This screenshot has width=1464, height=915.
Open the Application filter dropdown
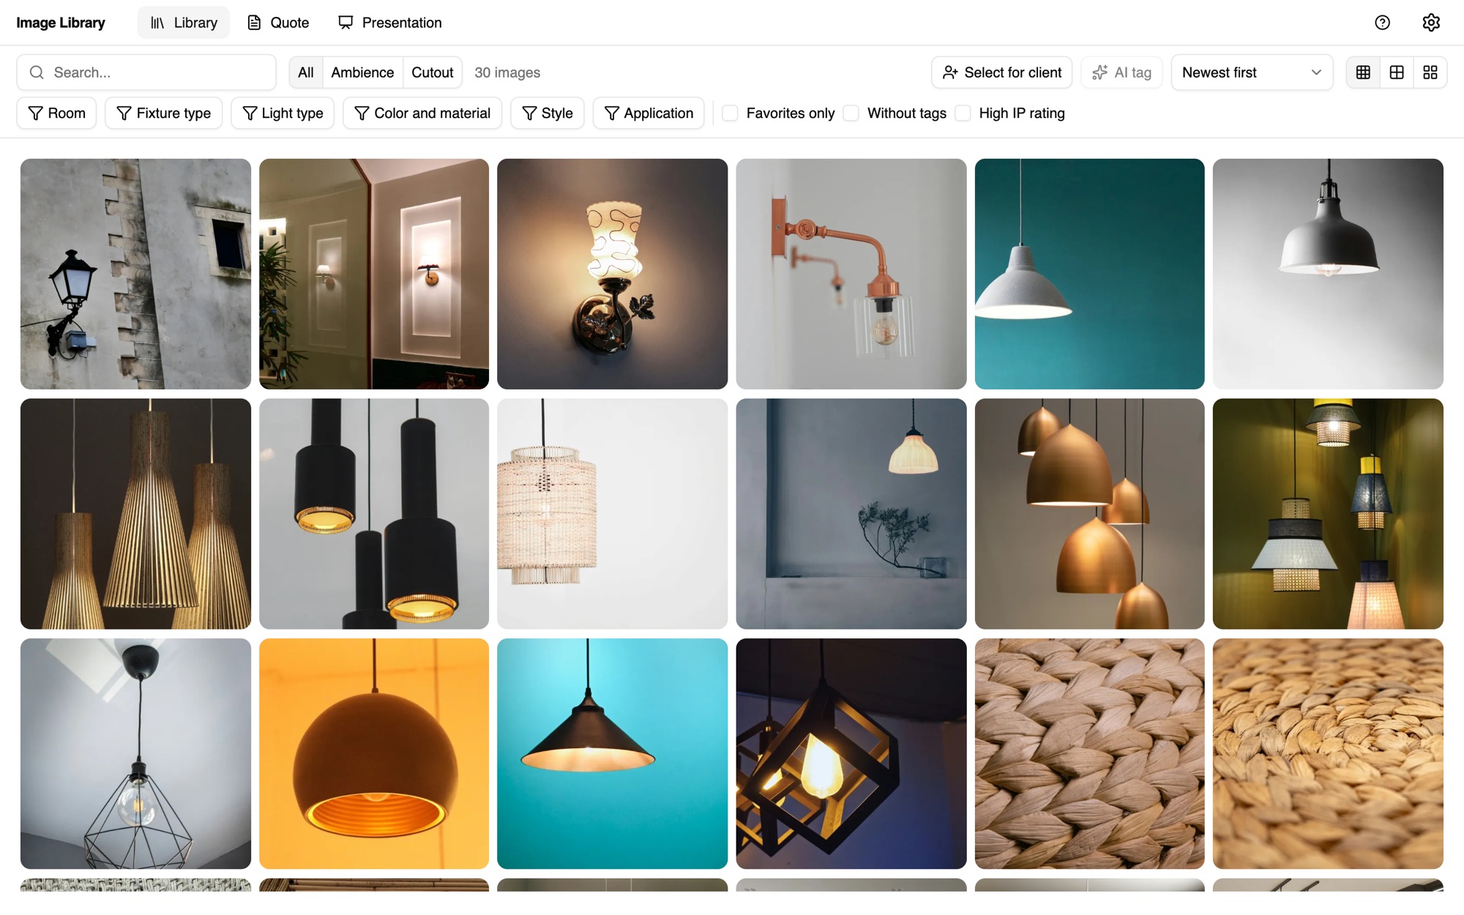(649, 113)
